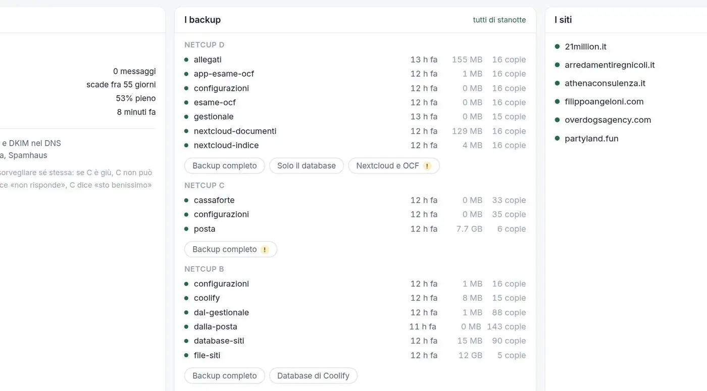Run Backup completo for NETCUP D
This screenshot has width=707, height=391.
pos(225,166)
